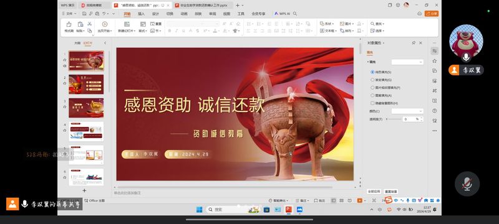Image resolution: width=499 pixels, height=224 pixels.
Task: Adjust the transparency slider in fill panel
Action: (x=394, y=119)
